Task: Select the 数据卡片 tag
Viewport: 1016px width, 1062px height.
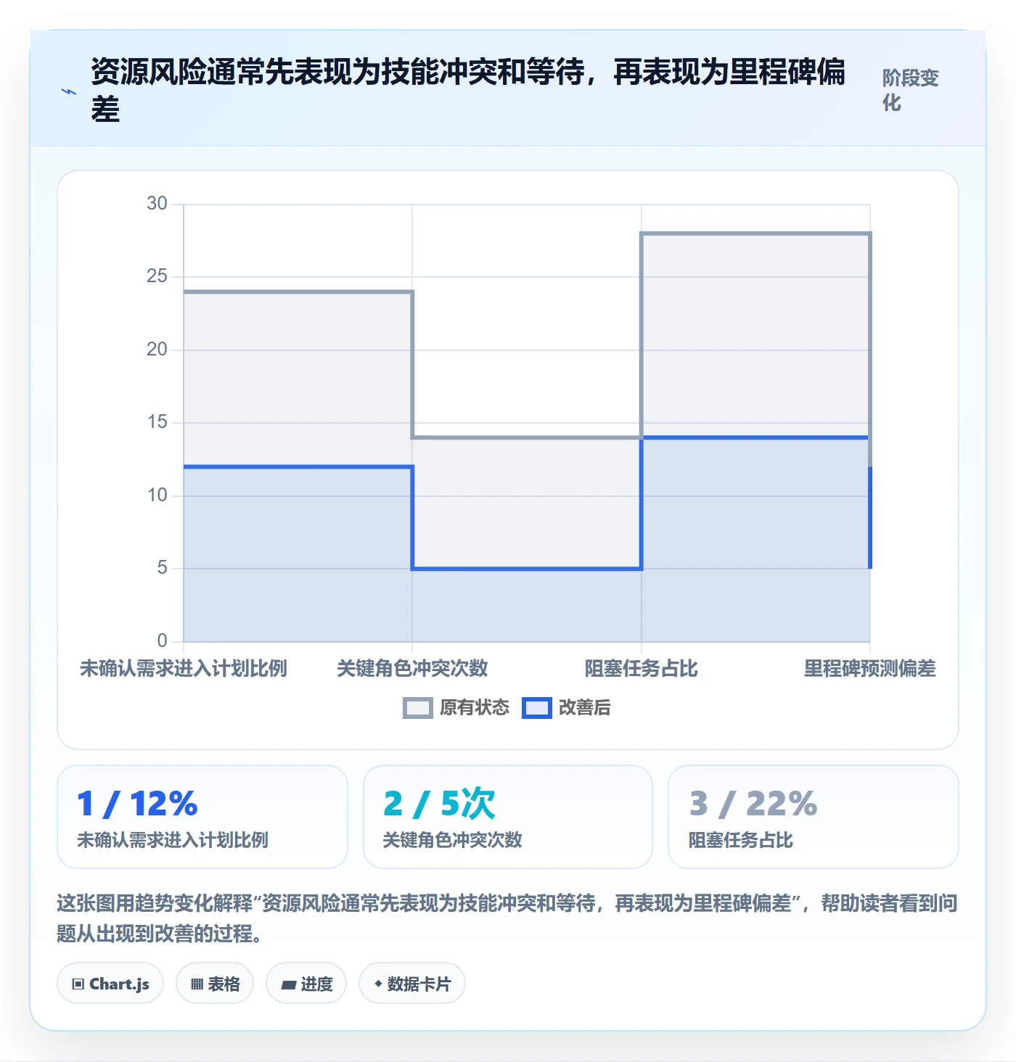Action: tap(412, 984)
